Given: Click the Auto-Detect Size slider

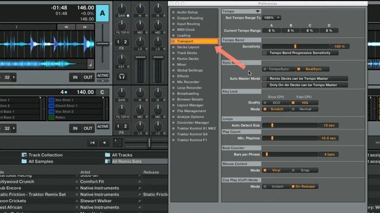Looking at the screenshot, I should (x=290, y=125).
